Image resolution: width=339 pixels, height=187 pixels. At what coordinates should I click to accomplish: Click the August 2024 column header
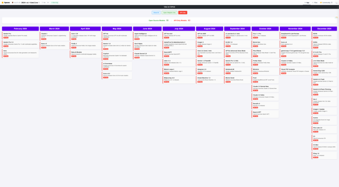tap(209, 29)
